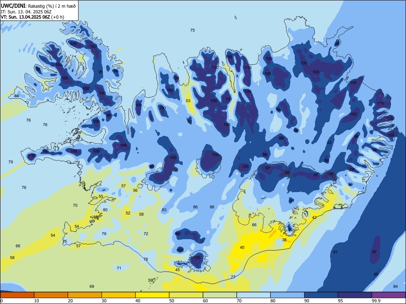Select the 30 tick label on the legend
The width and height of the screenshot is (406, 304).
click(104, 301)
